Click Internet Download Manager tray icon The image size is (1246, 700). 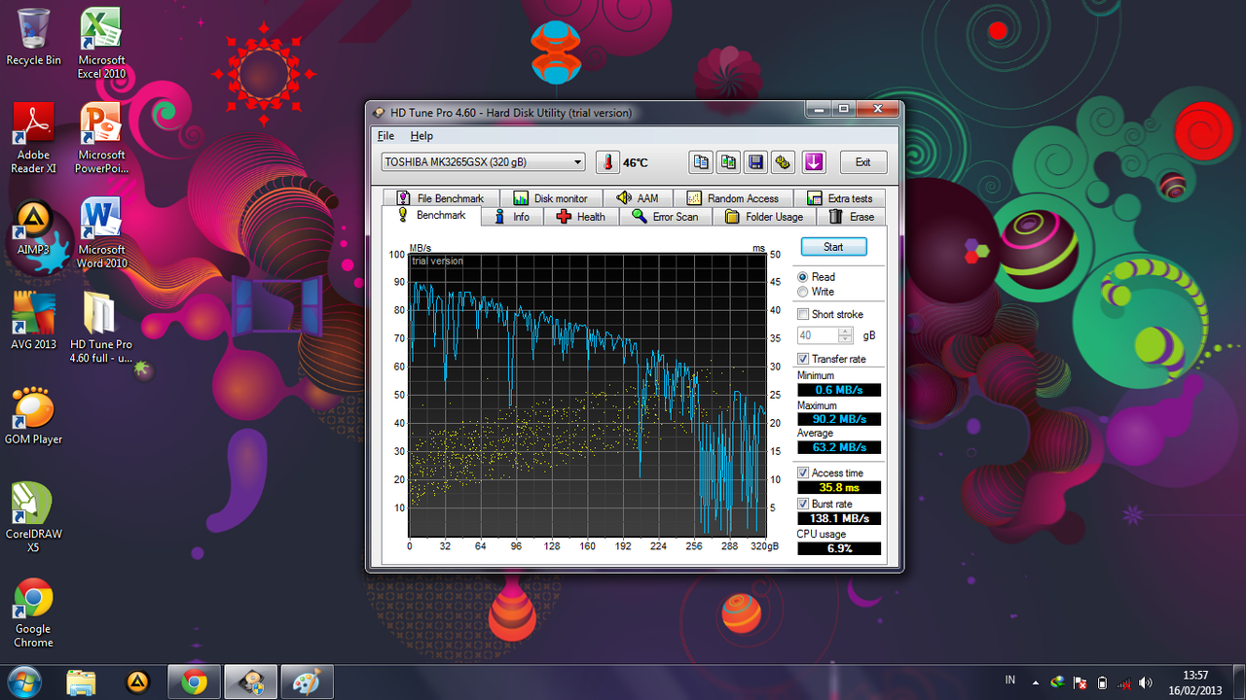(1057, 682)
